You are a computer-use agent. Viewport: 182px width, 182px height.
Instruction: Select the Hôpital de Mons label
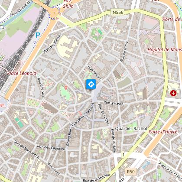(165, 49)
